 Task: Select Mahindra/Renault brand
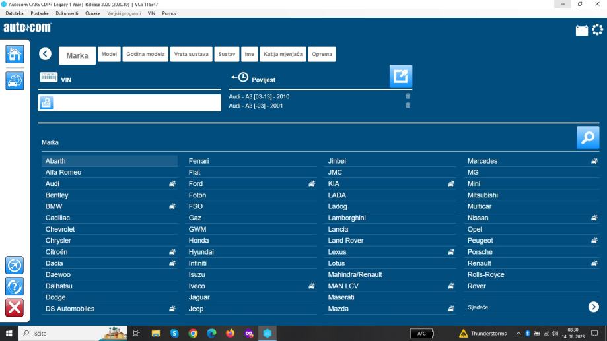pyautogui.click(x=390, y=274)
